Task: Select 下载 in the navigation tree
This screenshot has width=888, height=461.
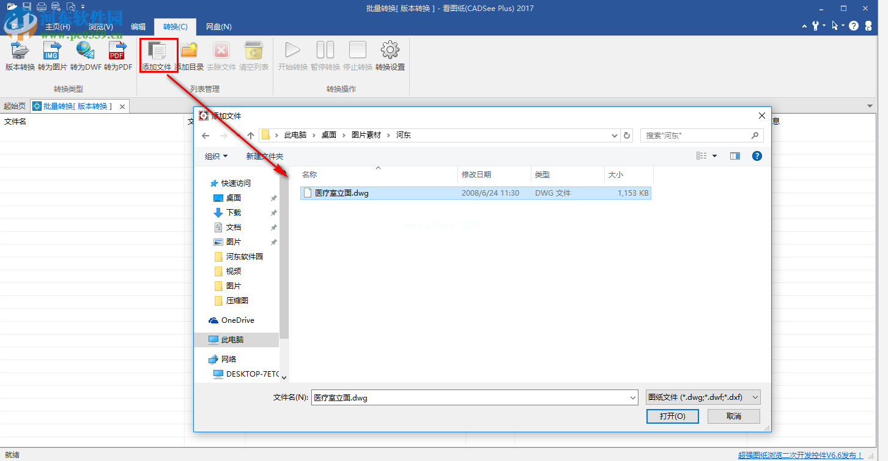Action: 234,212
